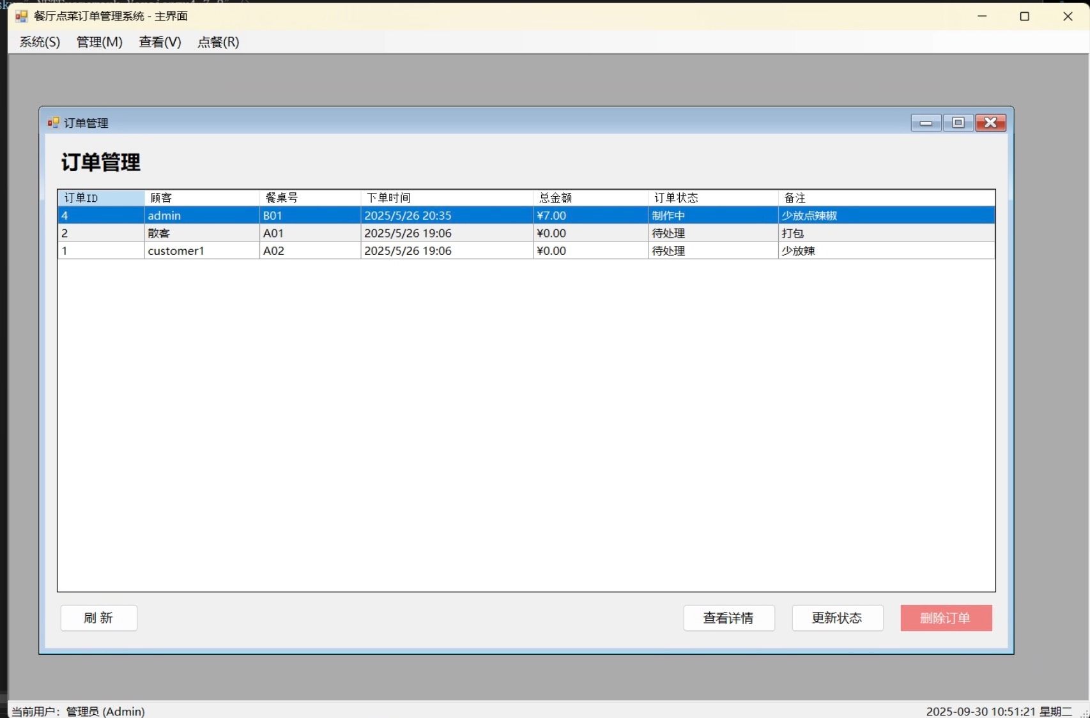The width and height of the screenshot is (1090, 718).
Task: Click the 更新状态 button
Action: coord(837,618)
